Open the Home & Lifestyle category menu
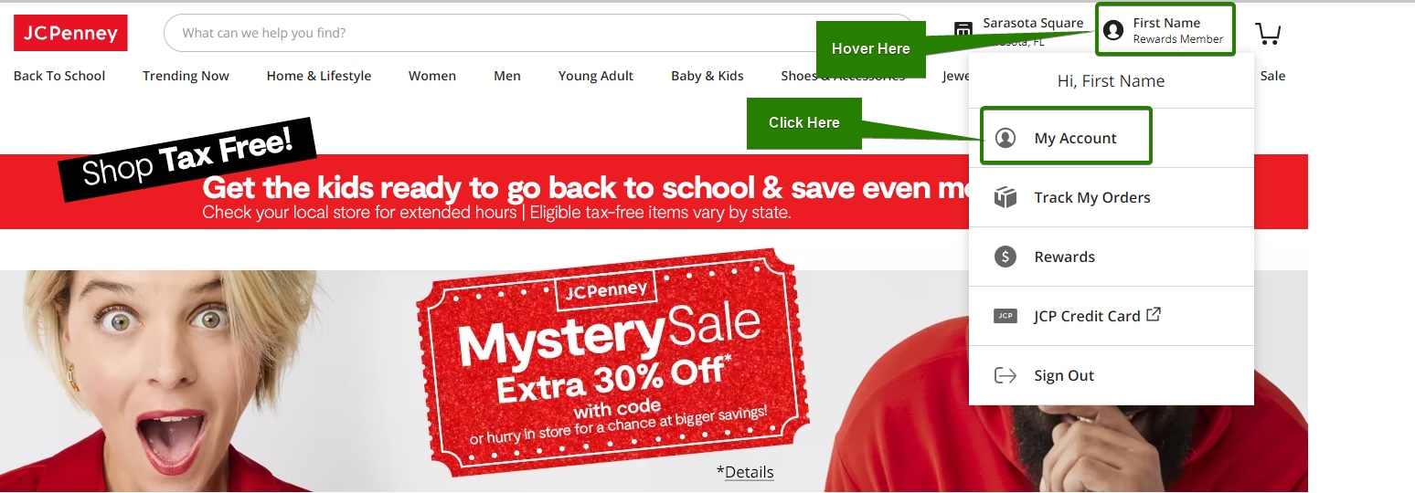1415x493 pixels. coord(319,76)
